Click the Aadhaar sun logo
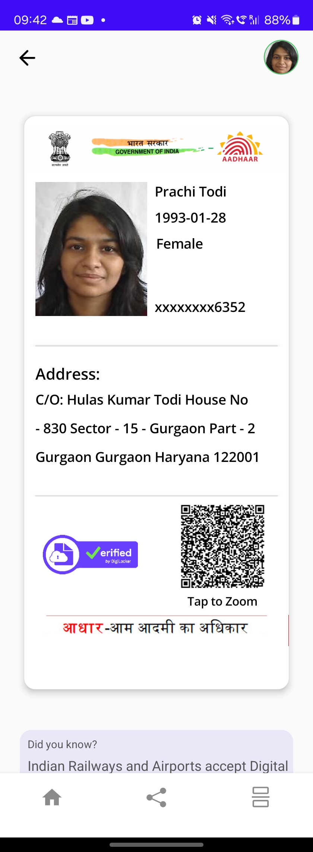The width and height of the screenshot is (313, 852). pyautogui.click(x=240, y=147)
